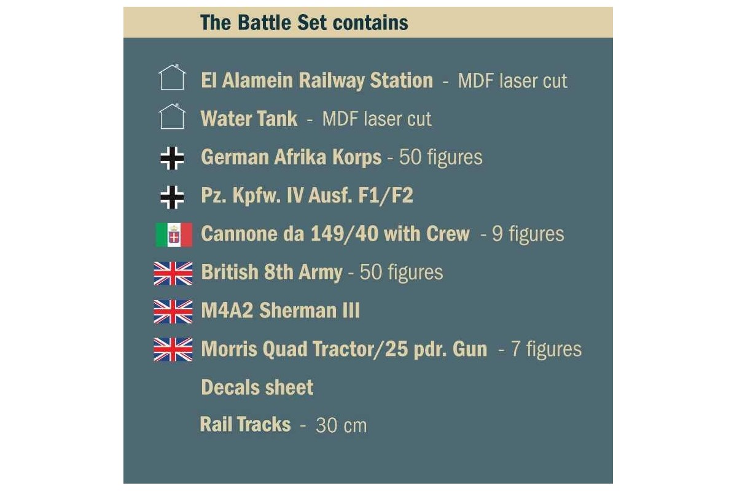This screenshot has width=737, height=491.
Task: Click the German cross beside German Afrika Korps
Action: [172, 158]
